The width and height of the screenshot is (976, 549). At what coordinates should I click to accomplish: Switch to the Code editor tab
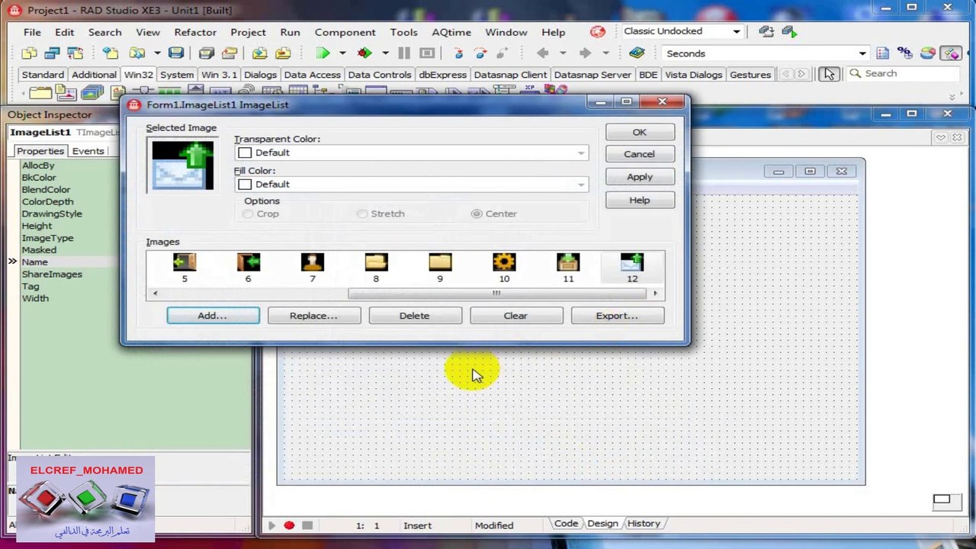pos(566,524)
